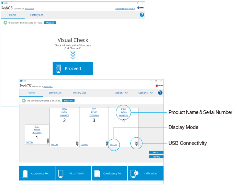Click USB connectivity icon on monitor 3
This screenshot has width=233, height=186.
coord(106,143)
